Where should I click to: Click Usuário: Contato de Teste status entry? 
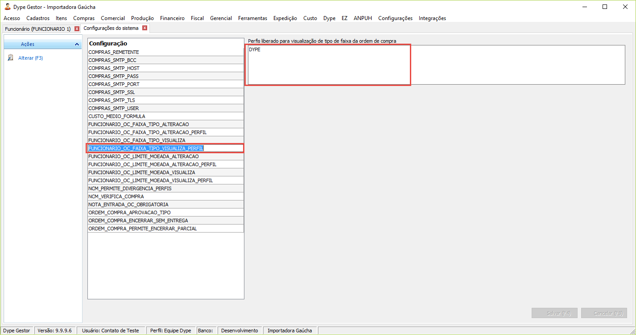111,331
